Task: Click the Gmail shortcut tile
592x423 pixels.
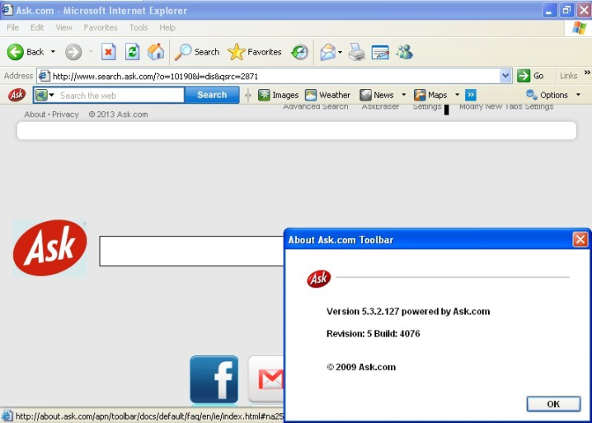Action: [x=265, y=379]
